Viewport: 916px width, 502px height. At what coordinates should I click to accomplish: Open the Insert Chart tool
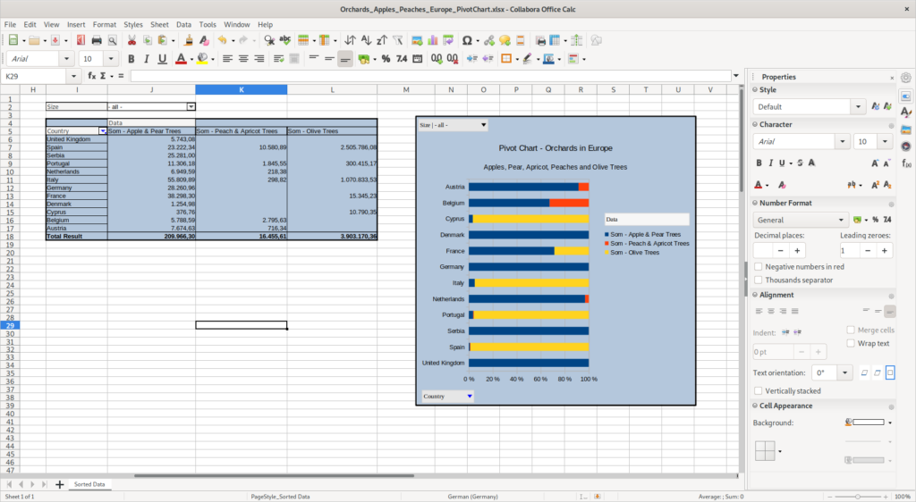(433, 40)
